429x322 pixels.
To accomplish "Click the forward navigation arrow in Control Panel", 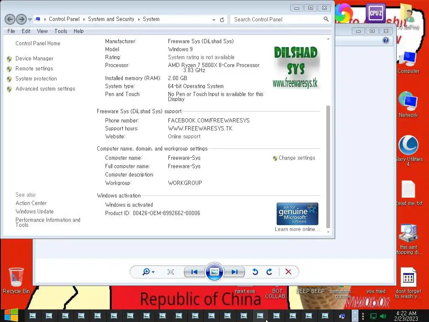I will click(21, 19).
